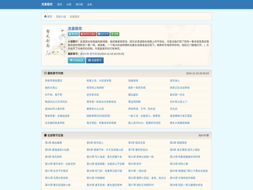Viewport: 253px width, 190px height.
Task: Open chapter 第10章 军少枭宠
Action: tap(104, 157)
